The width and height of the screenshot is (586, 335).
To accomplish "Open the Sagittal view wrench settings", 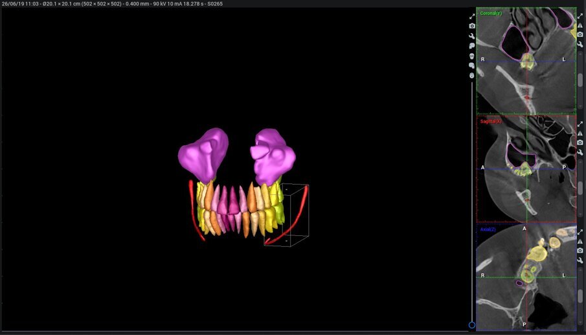I will [x=580, y=152].
